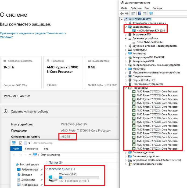Switch to the Вид tab in Explorer
This screenshot has width=187, height=188.
click(x=46, y=149)
